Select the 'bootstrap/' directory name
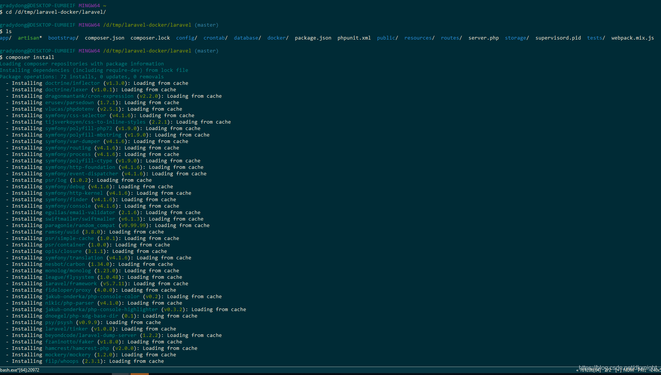The image size is (661, 375). coord(64,38)
